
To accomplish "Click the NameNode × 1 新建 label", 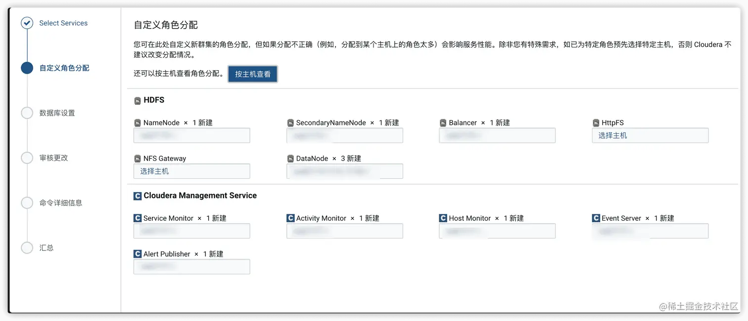I will (x=178, y=123).
